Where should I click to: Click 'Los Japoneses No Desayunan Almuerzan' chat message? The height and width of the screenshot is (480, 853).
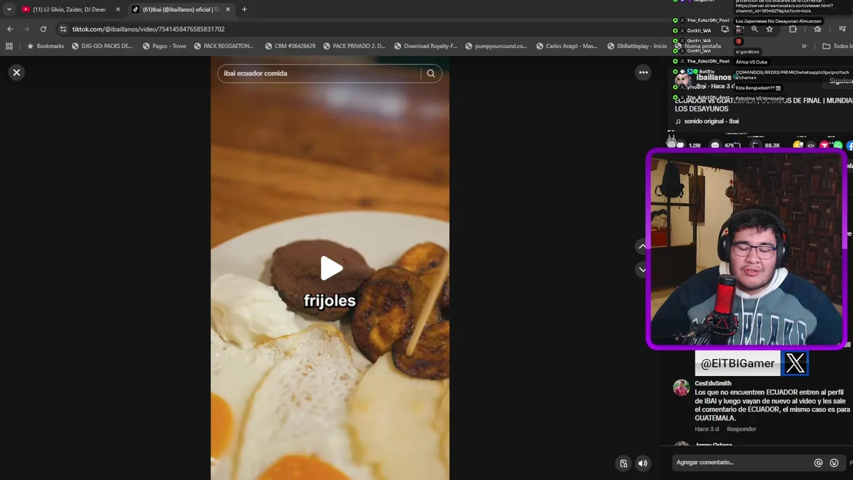(x=778, y=21)
